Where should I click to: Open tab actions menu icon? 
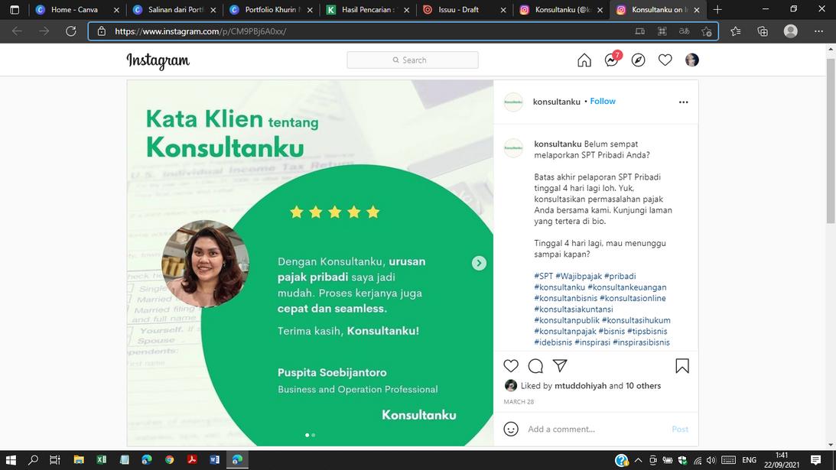(15, 10)
